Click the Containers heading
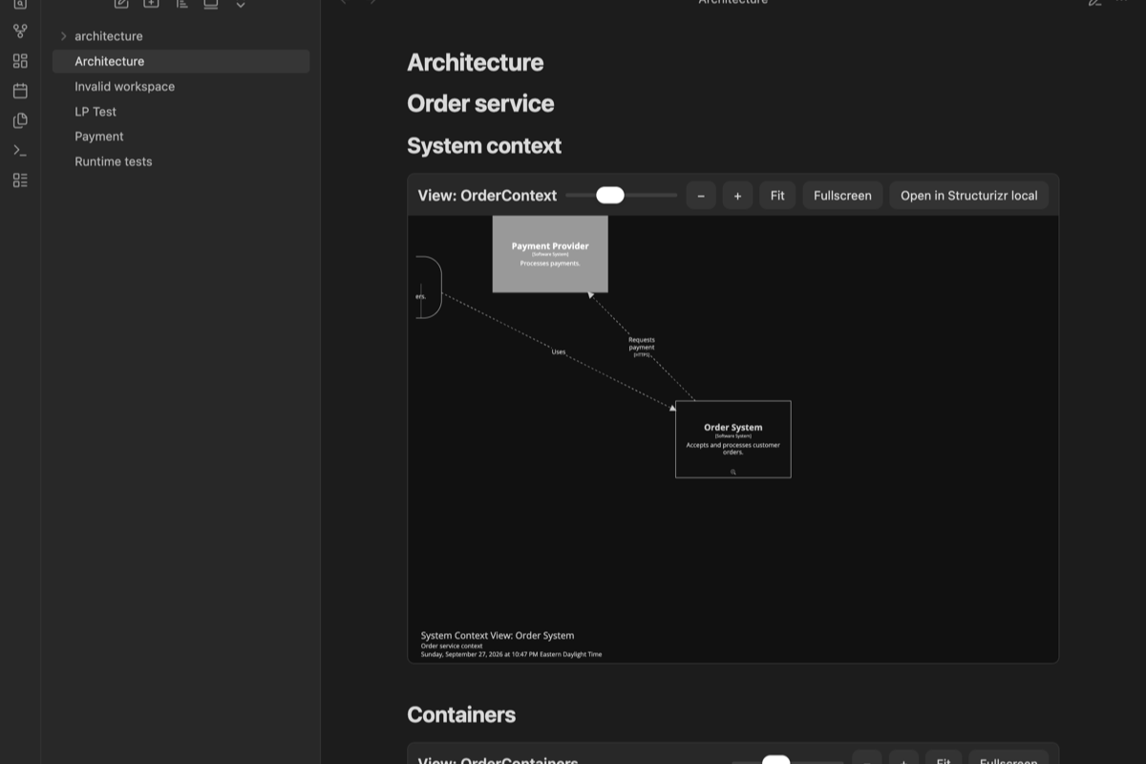 click(x=461, y=714)
